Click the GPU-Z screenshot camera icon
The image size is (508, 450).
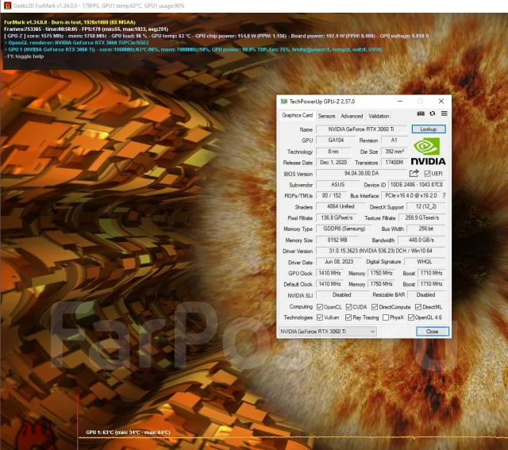pos(421,113)
